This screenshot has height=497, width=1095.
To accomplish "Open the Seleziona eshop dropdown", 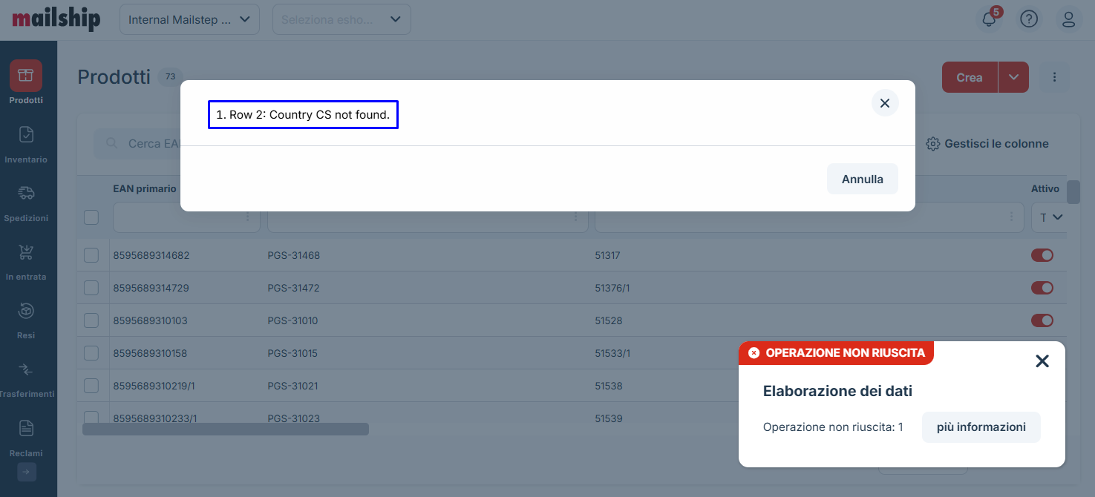I will (x=341, y=19).
